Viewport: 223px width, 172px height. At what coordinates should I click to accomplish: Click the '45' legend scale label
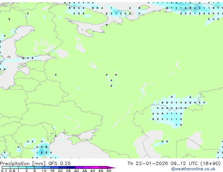[101, 171]
